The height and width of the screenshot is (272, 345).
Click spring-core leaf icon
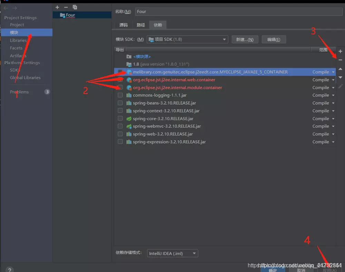coord(129,118)
